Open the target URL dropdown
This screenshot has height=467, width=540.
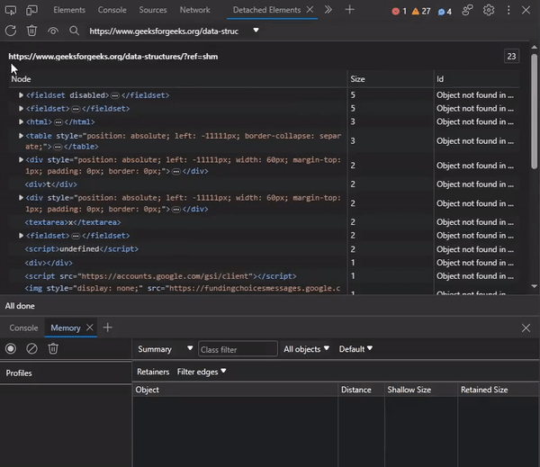[256, 31]
